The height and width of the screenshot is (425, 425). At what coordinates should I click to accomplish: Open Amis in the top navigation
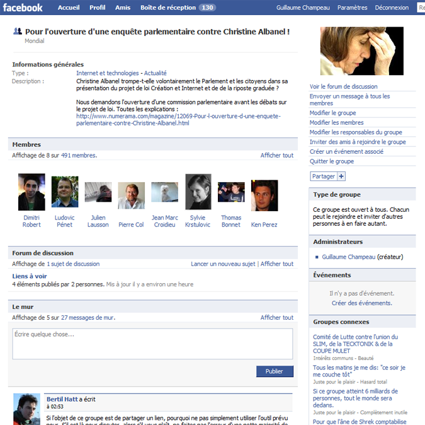[x=123, y=8]
